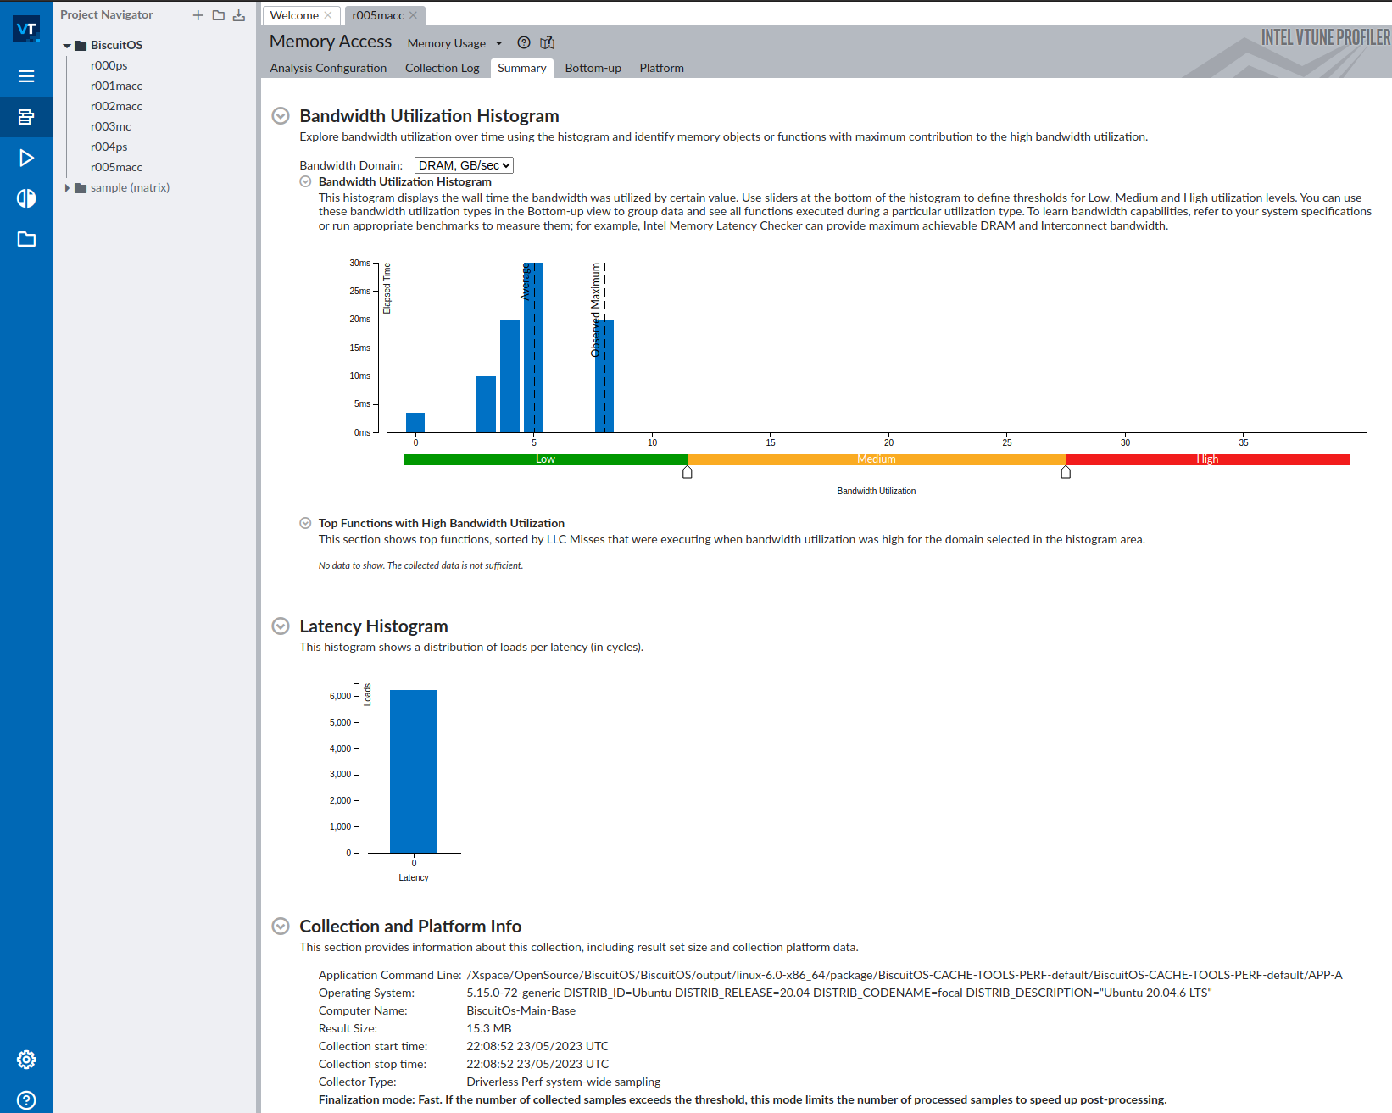The width and height of the screenshot is (1392, 1113).
Task: Click the new project plus icon
Action: 198,15
